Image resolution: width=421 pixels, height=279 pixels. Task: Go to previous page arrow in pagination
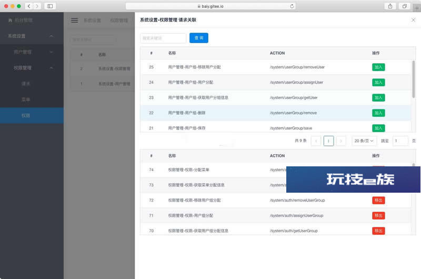tap(316, 141)
